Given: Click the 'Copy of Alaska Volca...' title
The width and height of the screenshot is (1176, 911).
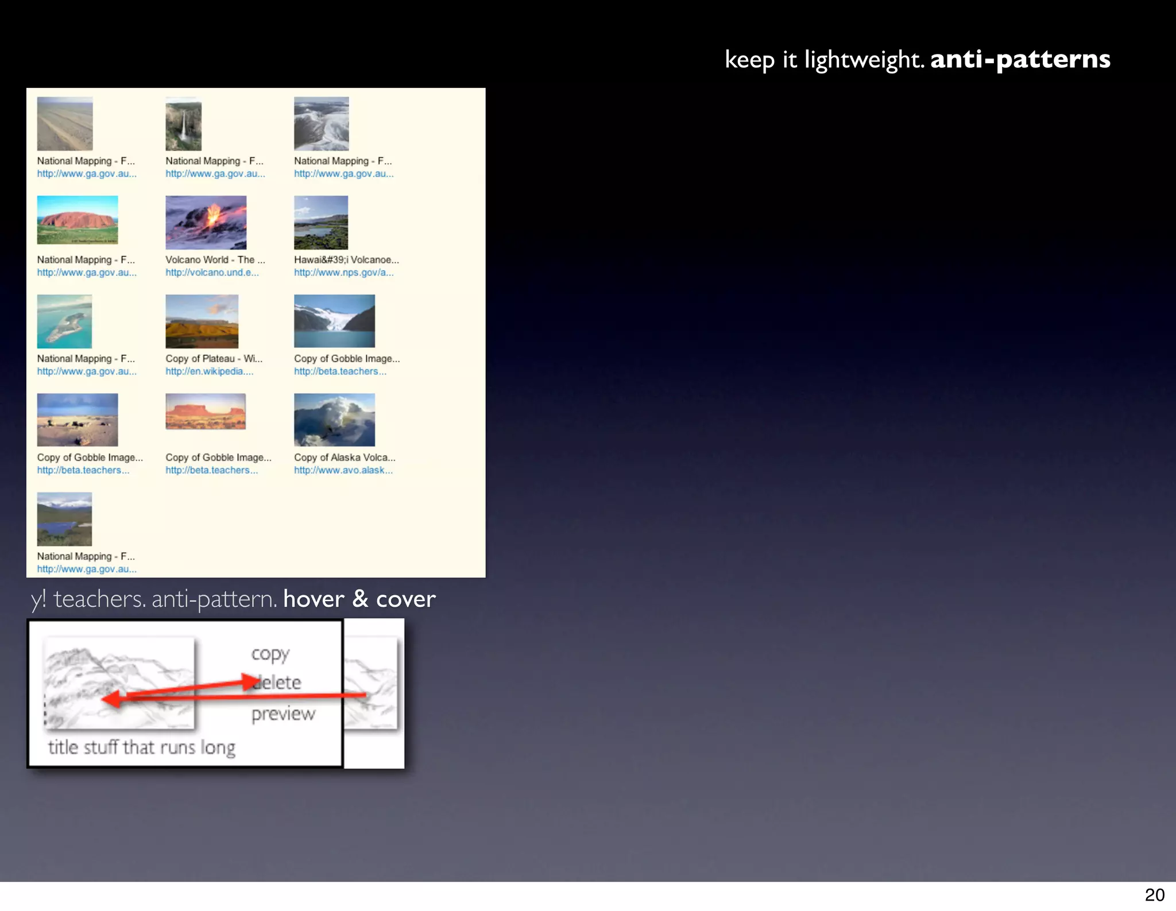Looking at the screenshot, I should [345, 458].
